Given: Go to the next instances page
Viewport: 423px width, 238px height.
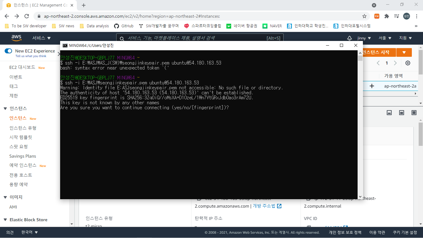Looking at the screenshot, I should [395, 63].
